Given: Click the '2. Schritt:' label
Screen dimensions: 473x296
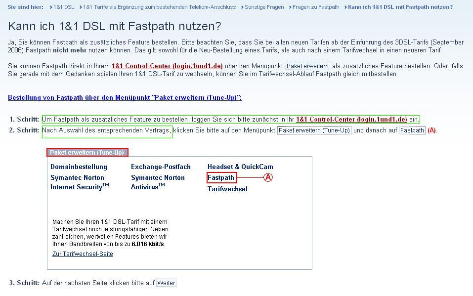Looking at the screenshot, I should [x=24, y=130].
